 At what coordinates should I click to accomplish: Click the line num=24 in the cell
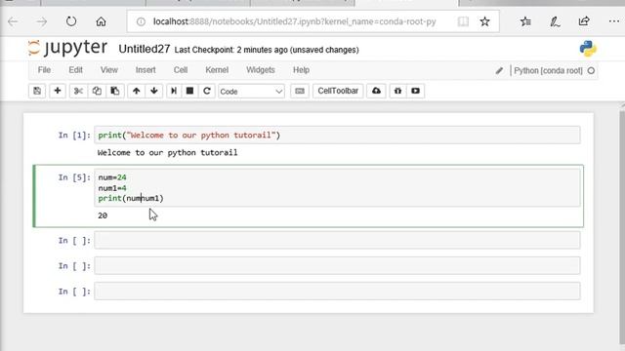(112, 177)
